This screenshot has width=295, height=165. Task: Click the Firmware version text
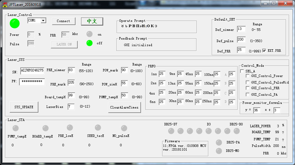[x=185, y=148]
